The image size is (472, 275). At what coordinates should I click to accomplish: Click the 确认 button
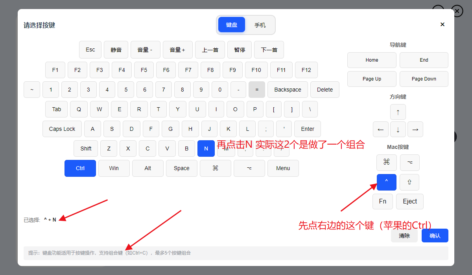[x=435, y=236]
